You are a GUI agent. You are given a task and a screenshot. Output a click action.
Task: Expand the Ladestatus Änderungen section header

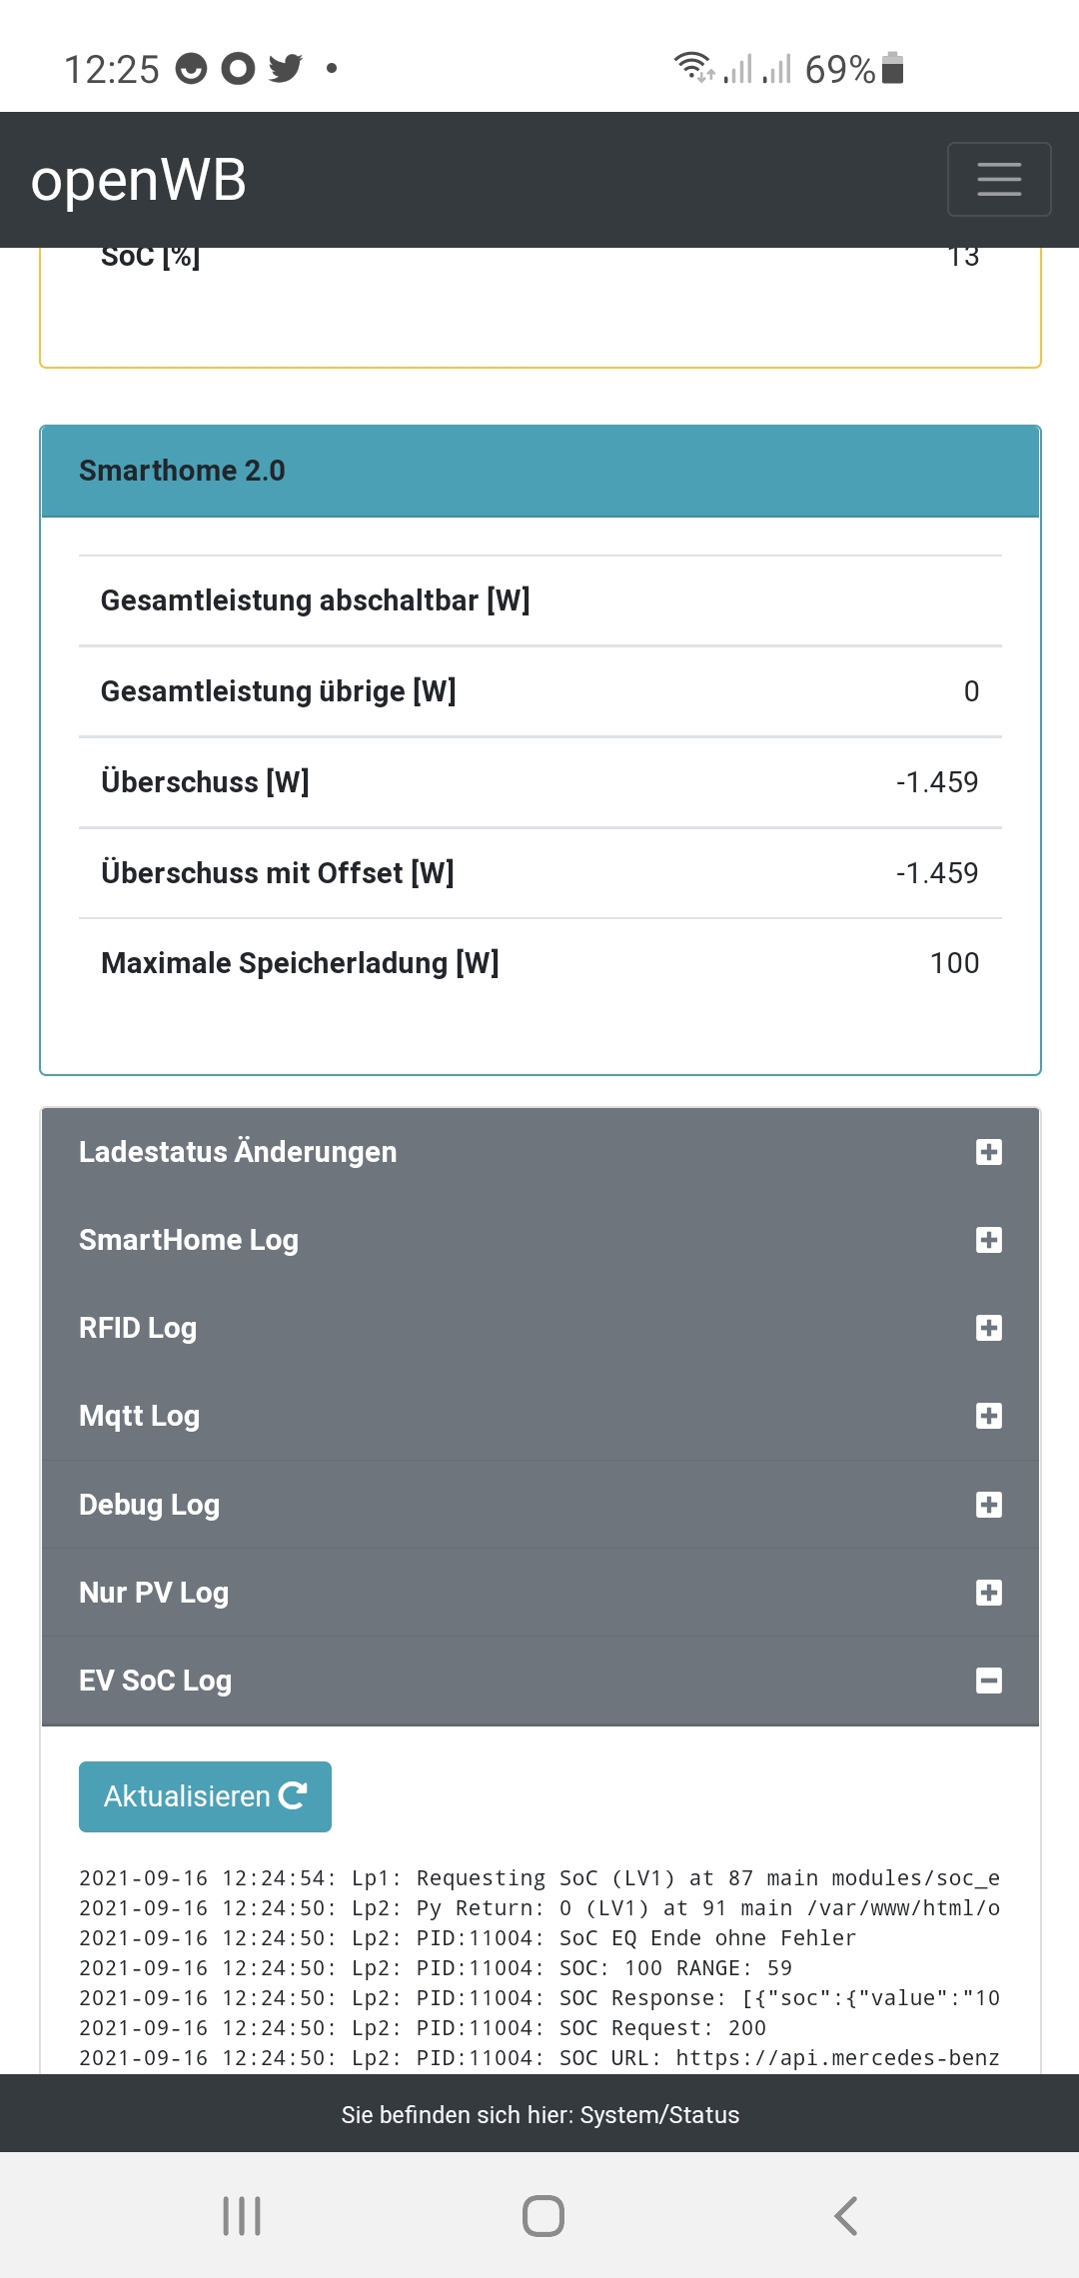(238, 1152)
